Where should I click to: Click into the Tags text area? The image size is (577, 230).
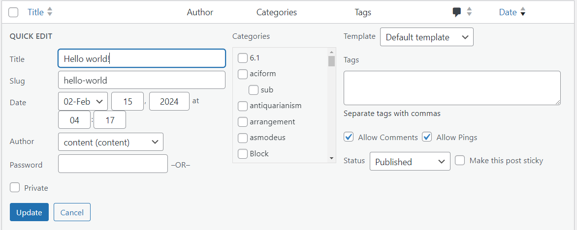pos(451,88)
